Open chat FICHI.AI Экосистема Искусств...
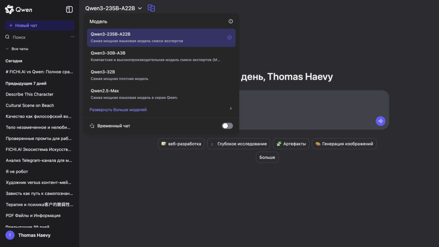 pos(39,150)
